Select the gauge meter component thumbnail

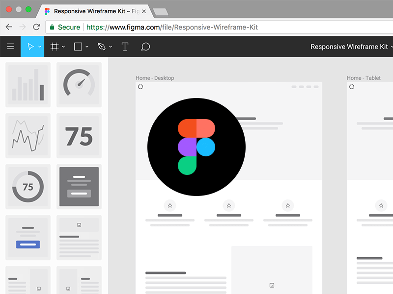coord(79,85)
